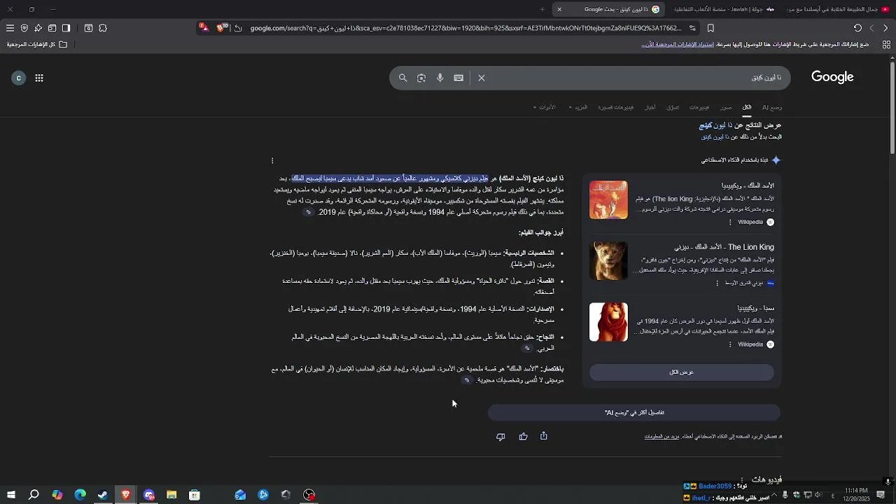This screenshot has width=896, height=504.
Task: Clear the search query with X icon
Action: pos(482,78)
